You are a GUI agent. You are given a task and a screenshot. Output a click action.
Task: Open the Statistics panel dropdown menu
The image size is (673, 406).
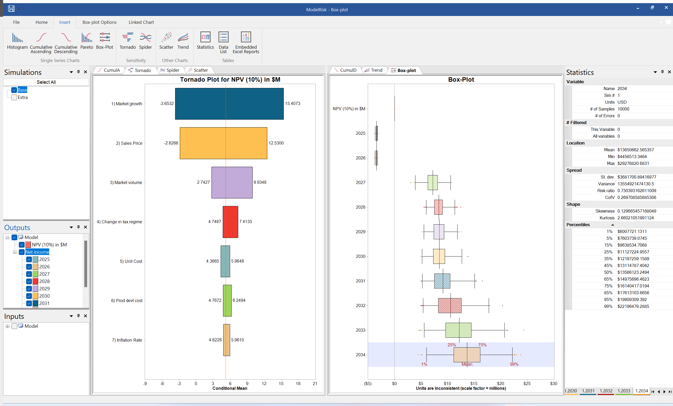click(x=655, y=72)
